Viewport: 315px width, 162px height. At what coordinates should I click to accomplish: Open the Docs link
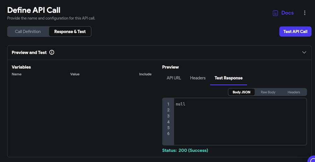(x=287, y=13)
